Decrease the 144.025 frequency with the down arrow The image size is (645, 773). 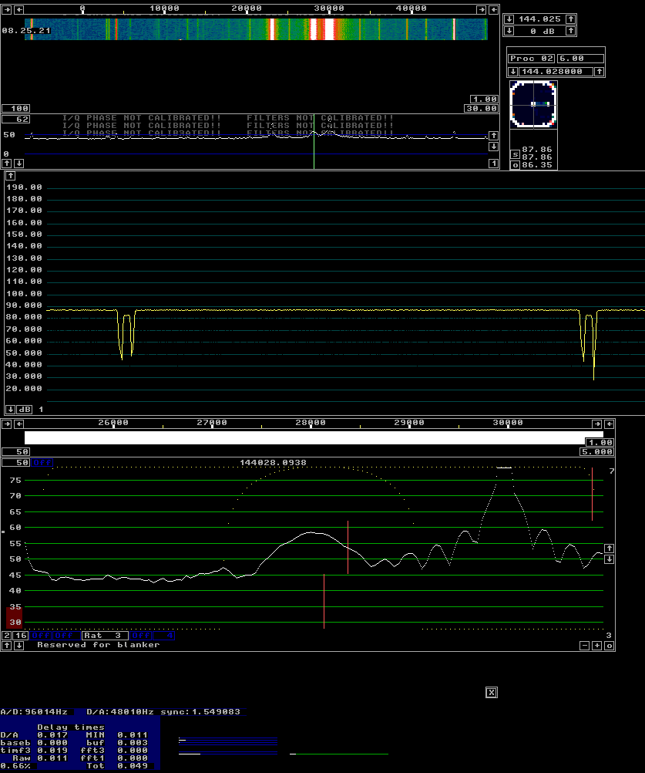point(509,19)
